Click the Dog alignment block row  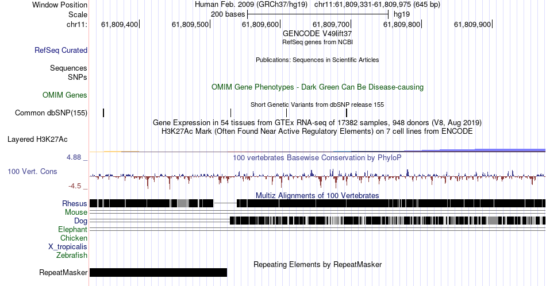coord(387,221)
